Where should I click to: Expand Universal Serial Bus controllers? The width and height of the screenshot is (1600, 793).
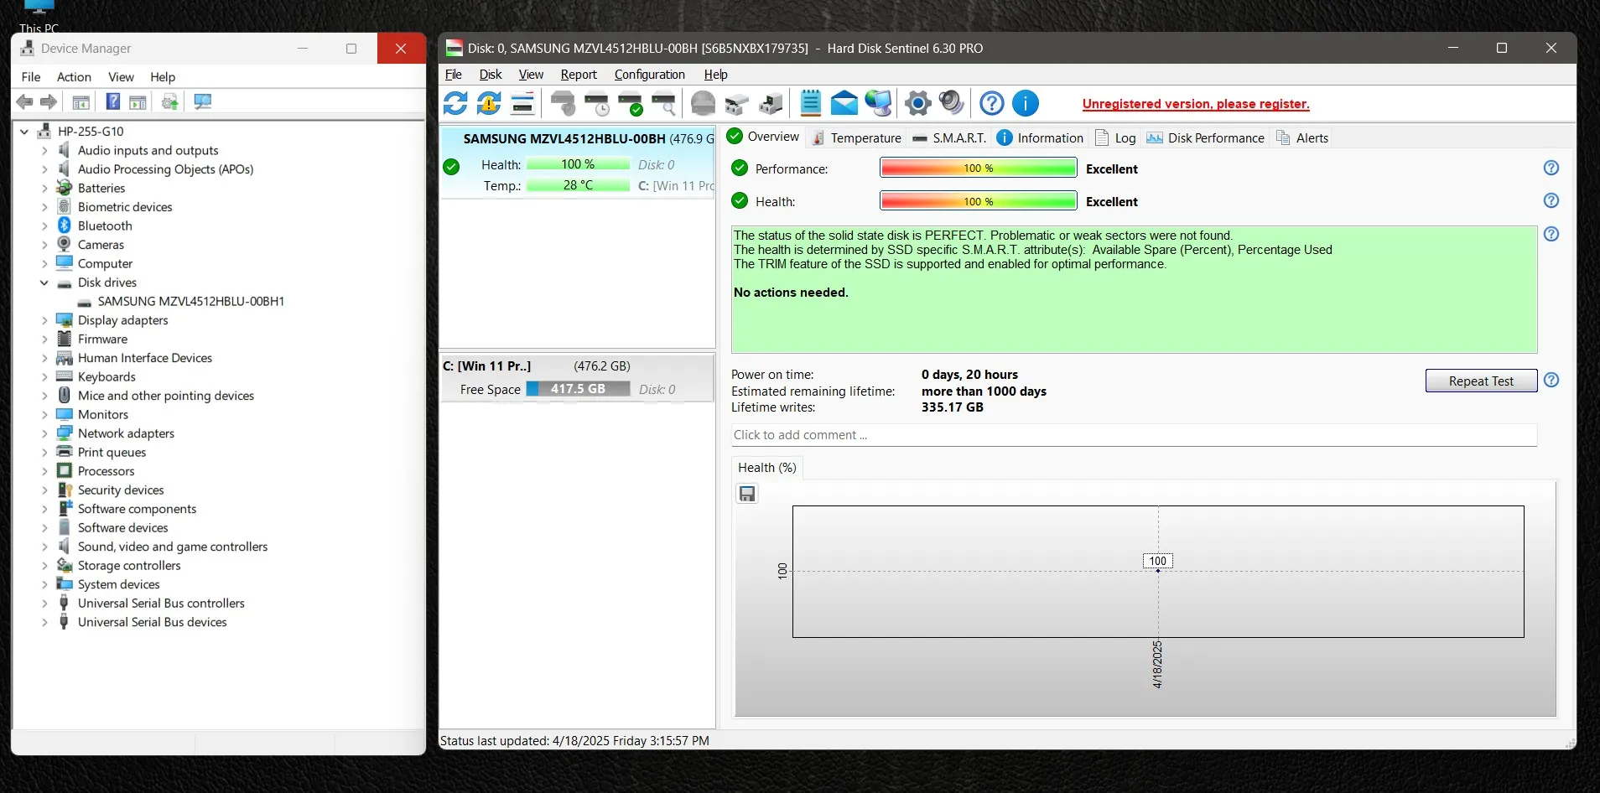[x=44, y=604]
